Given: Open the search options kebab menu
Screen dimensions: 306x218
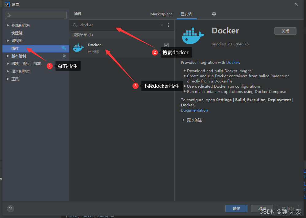Looking at the screenshot, I should 168,25.
